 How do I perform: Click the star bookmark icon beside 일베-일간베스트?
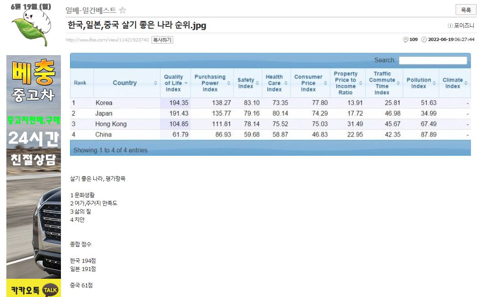tap(122, 10)
